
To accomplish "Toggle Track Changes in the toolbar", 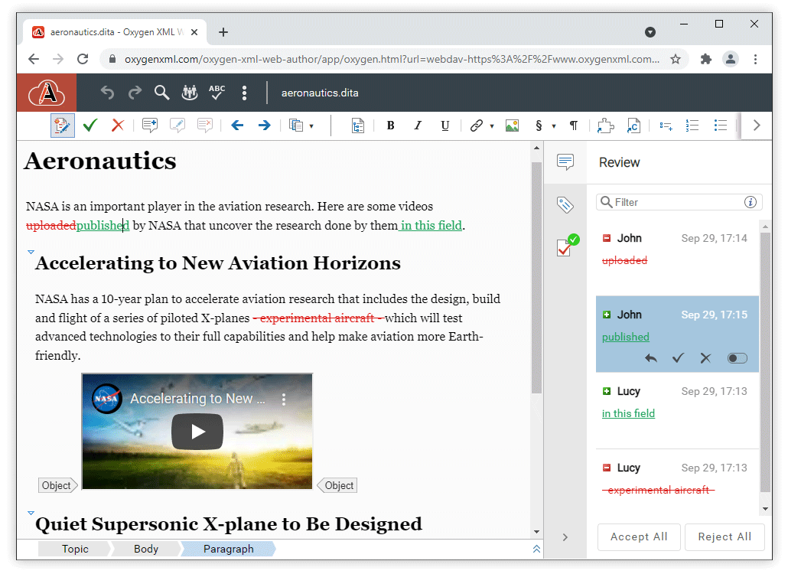I will (63, 126).
